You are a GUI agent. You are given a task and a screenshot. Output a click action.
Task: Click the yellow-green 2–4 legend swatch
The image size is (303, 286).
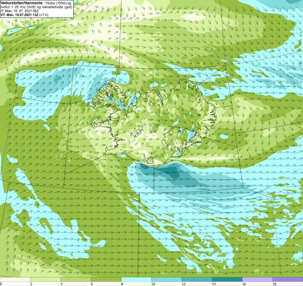45,279
